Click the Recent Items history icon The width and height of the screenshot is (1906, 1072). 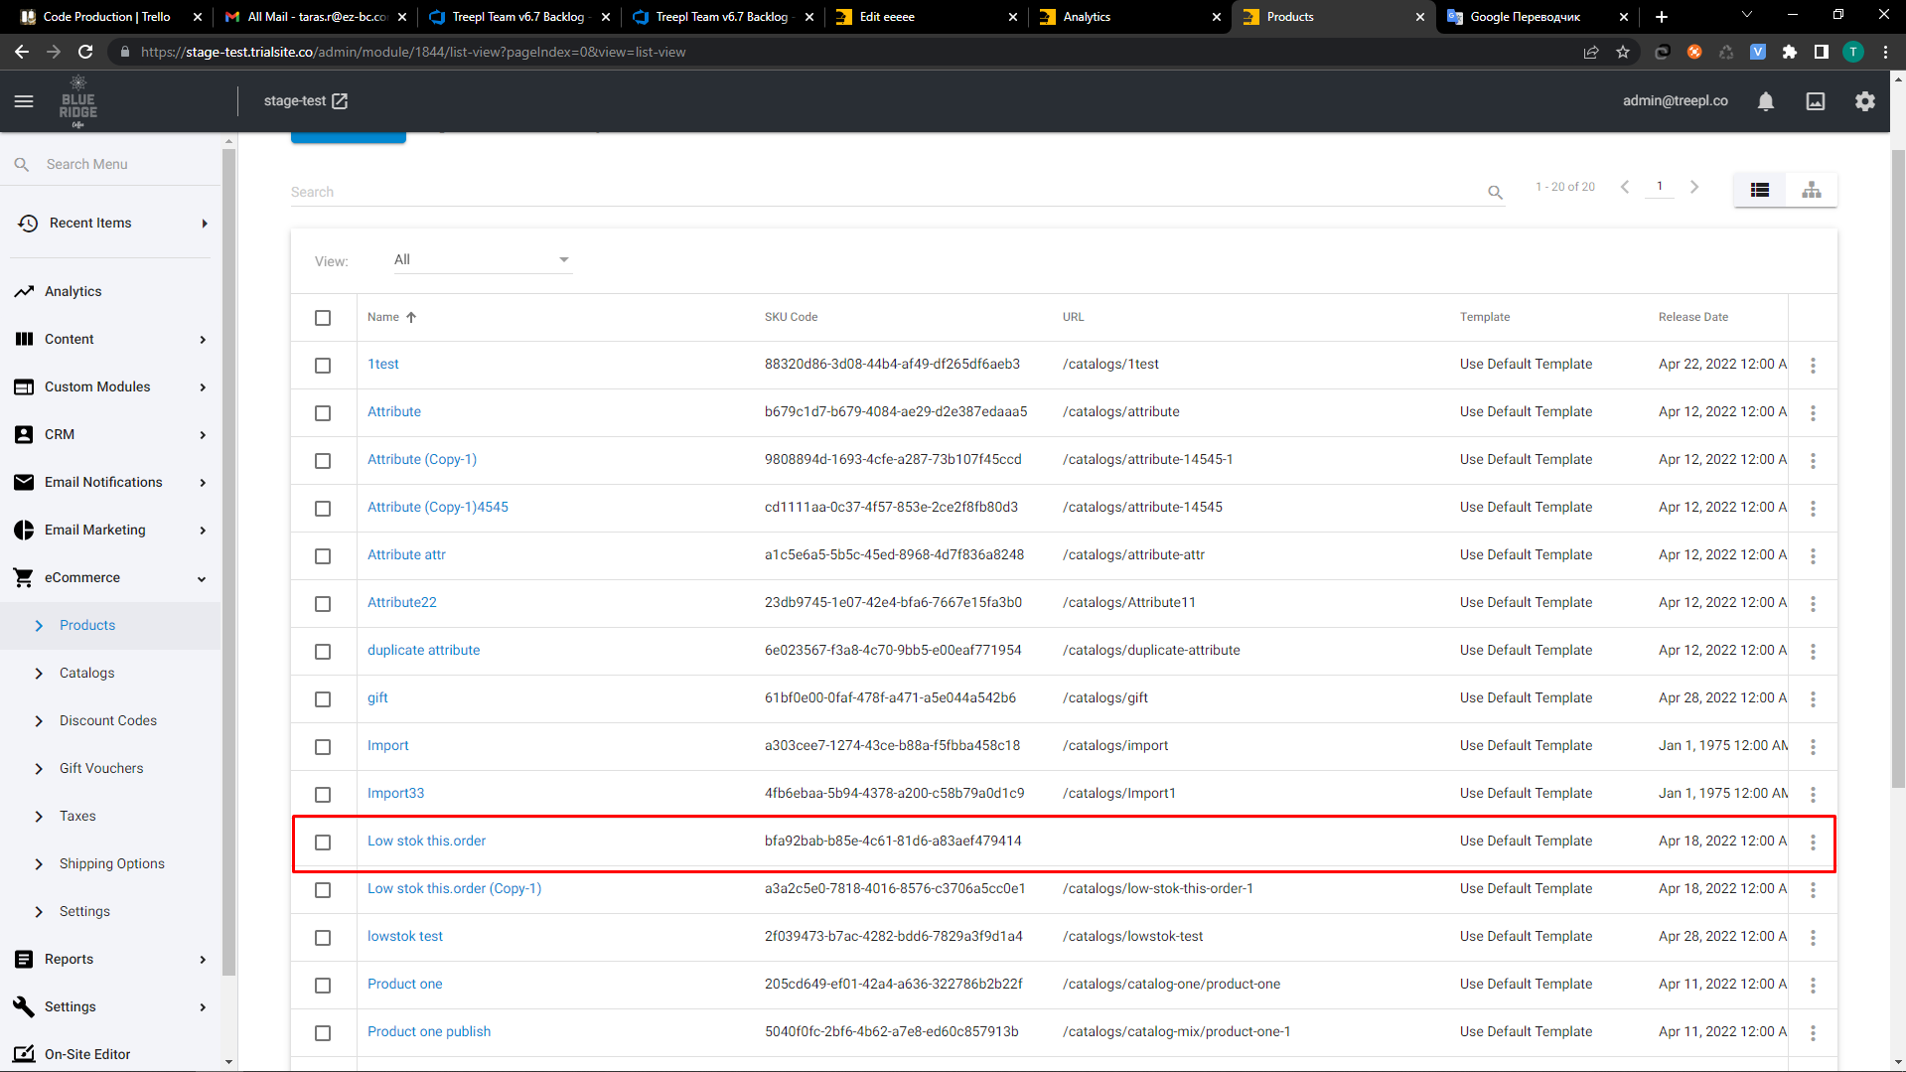[x=28, y=224]
